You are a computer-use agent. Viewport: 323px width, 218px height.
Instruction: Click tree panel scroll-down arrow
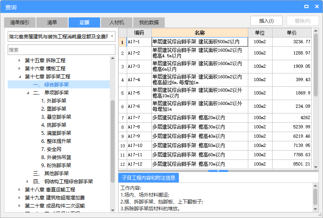coord(113,210)
